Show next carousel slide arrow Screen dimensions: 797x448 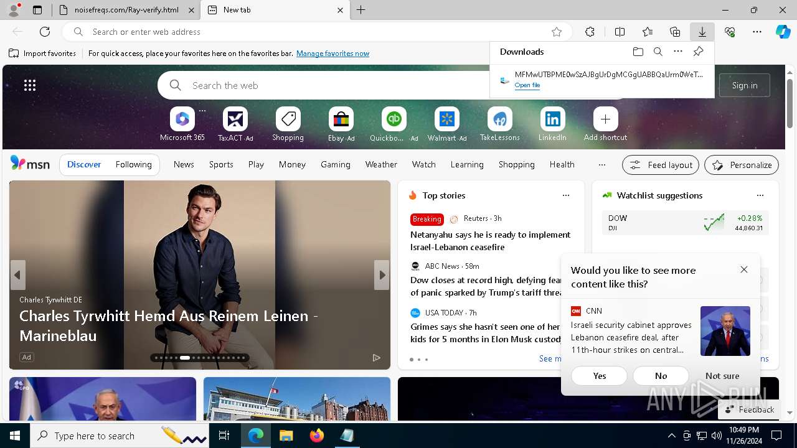pos(382,275)
